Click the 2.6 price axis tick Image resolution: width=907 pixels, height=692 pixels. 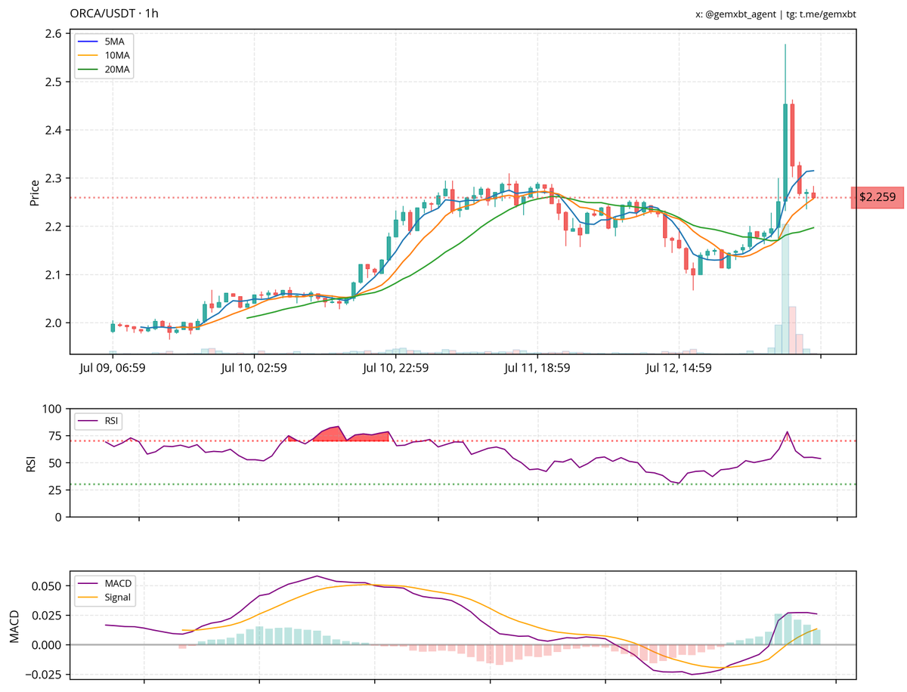click(x=54, y=33)
